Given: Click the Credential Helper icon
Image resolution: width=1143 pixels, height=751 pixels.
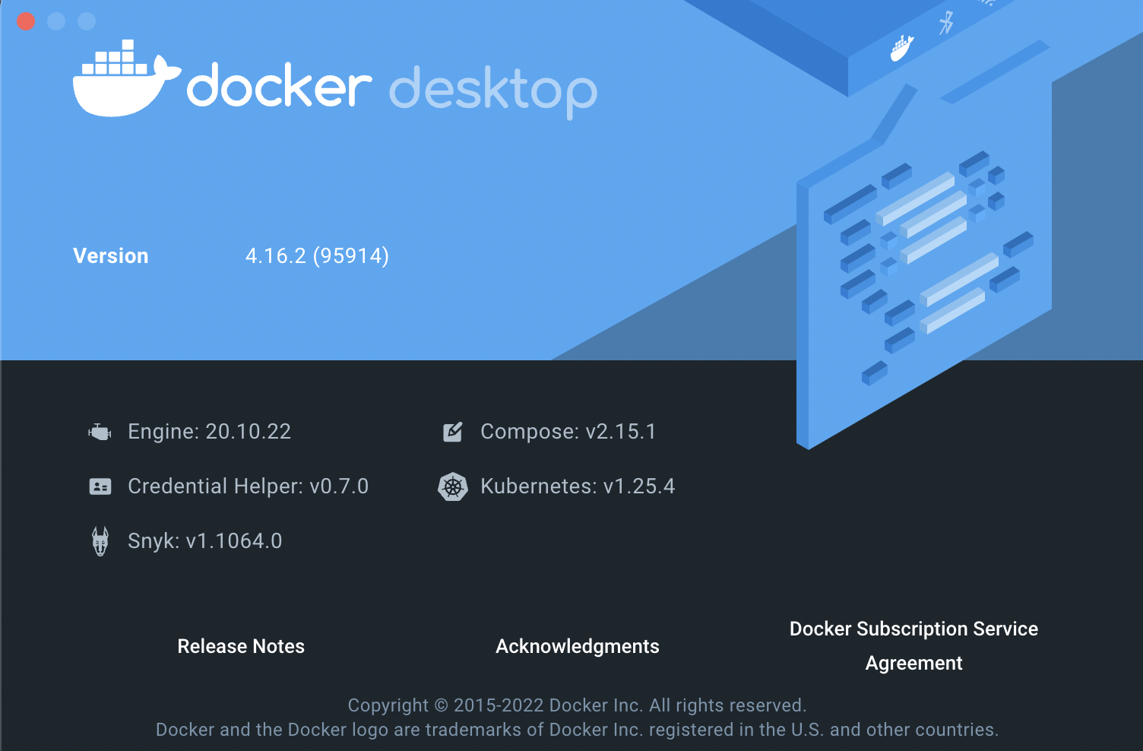Looking at the screenshot, I should [100, 486].
